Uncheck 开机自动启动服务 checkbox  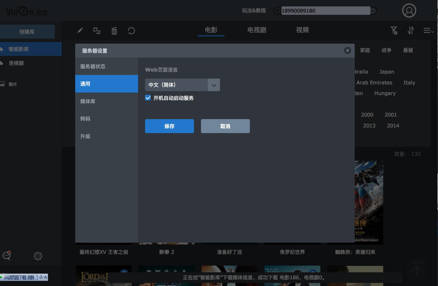click(x=148, y=98)
